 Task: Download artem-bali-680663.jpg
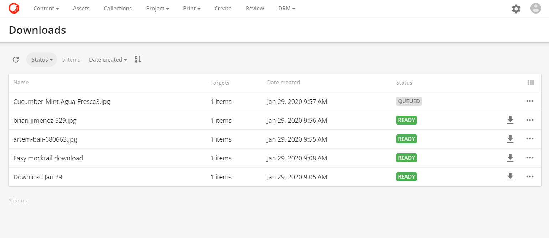pos(510,139)
